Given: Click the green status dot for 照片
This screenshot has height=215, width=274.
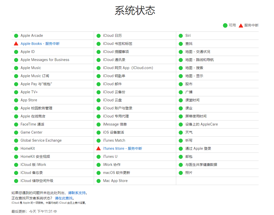Looking at the screenshot, I should point(181,173).
